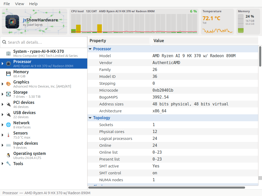Click the jsShowHardware chip app logo
The height and width of the screenshot is (196, 262).
click(x=12, y=22)
